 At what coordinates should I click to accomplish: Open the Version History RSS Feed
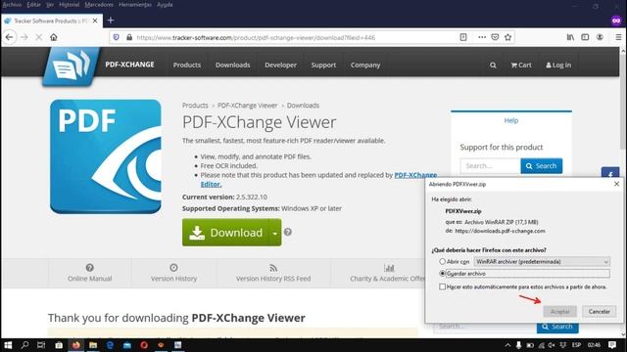click(273, 273)
